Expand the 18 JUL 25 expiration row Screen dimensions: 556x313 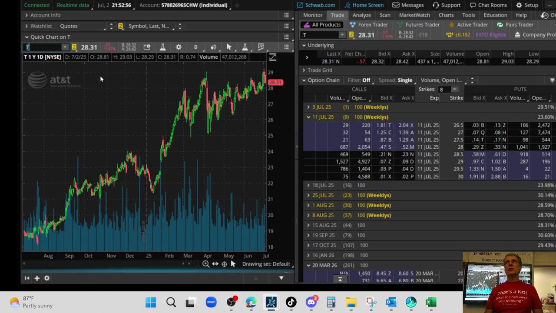click(308, 185)
